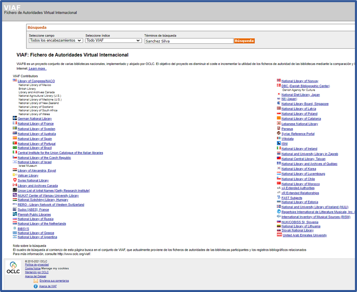Screen dimensions: 357x292
Task: Click the ISNI logo icon
Action: 279,144
